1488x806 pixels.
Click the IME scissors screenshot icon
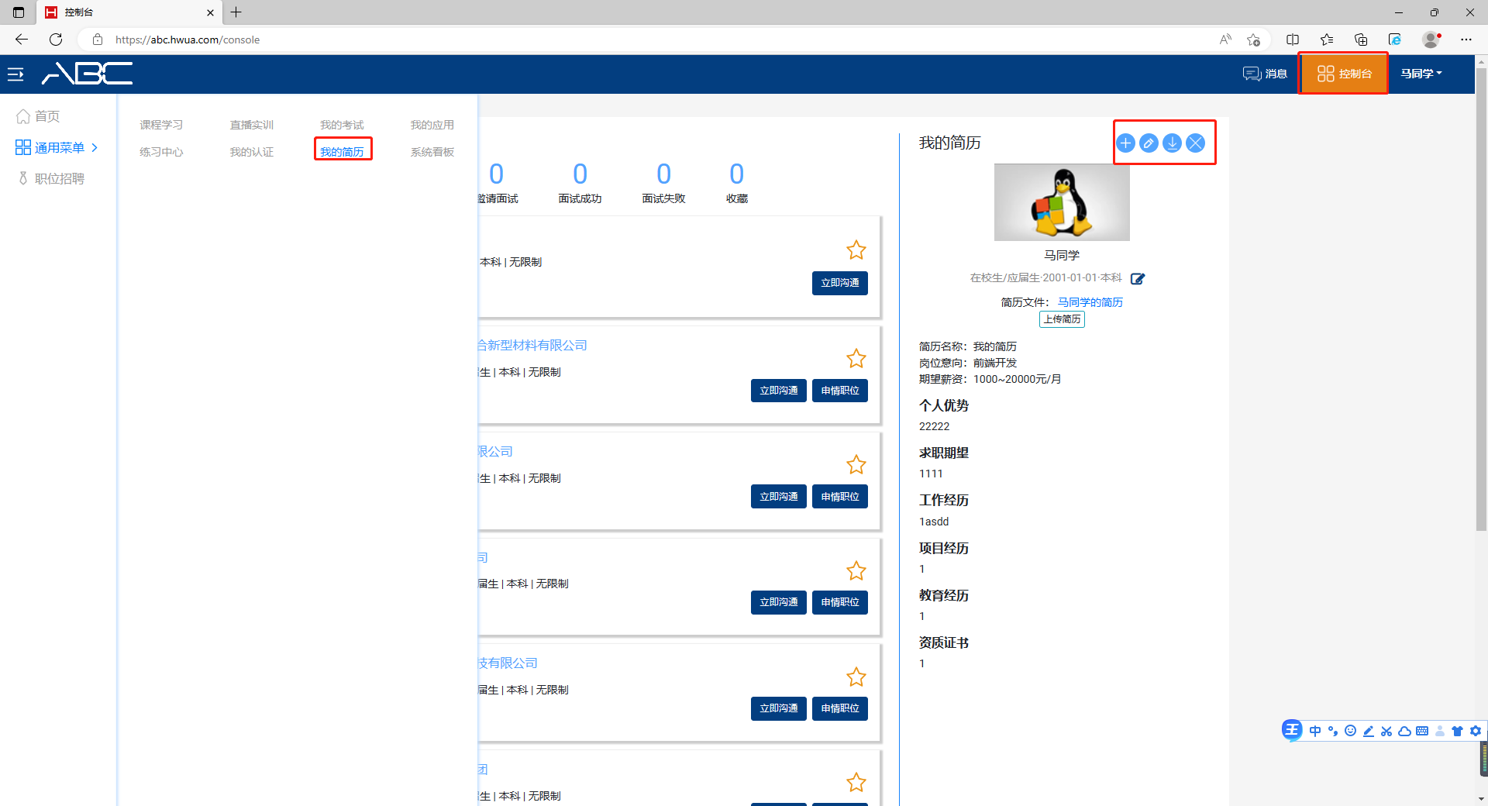point(1386,731)
